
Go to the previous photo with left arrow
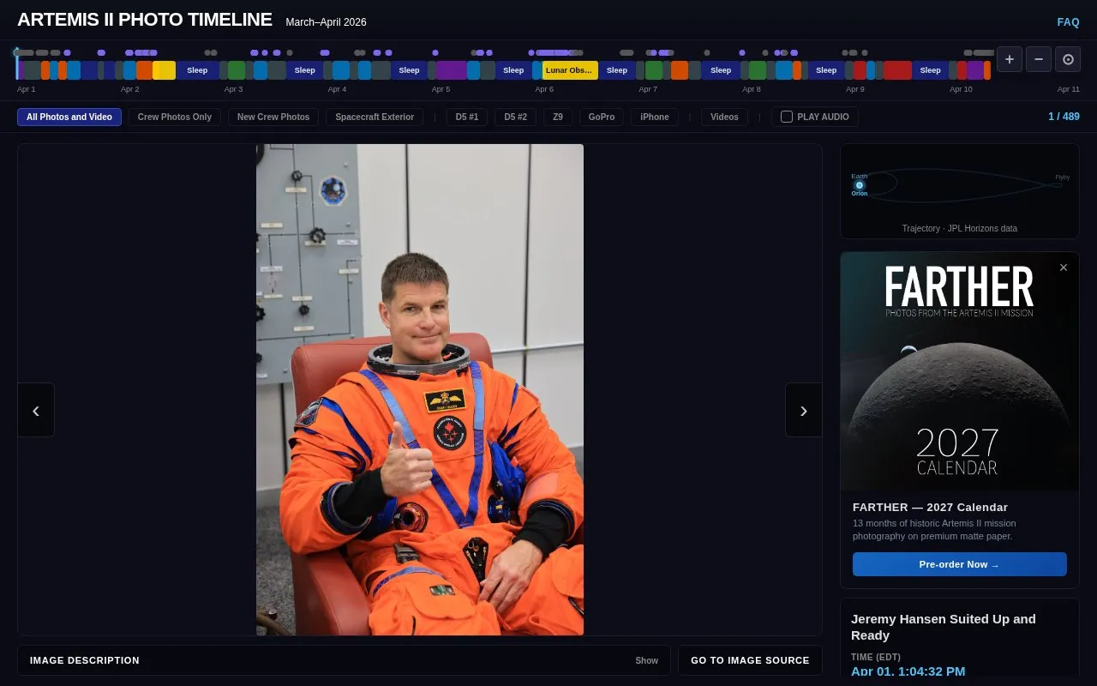[36, 410]
